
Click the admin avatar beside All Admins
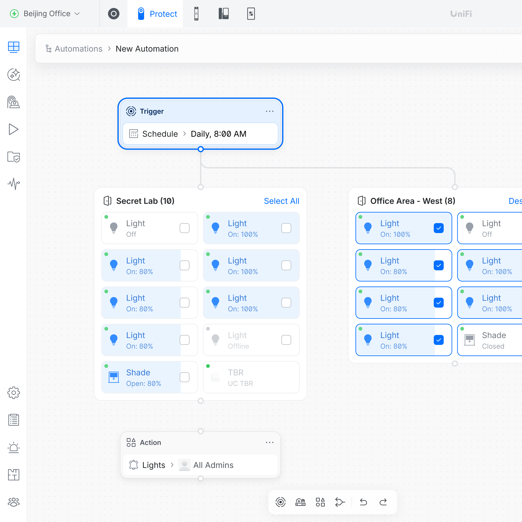tap(185, 465)
